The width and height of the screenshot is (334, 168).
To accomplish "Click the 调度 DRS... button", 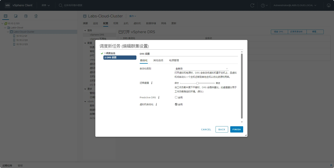I will [x=279, y=32].
